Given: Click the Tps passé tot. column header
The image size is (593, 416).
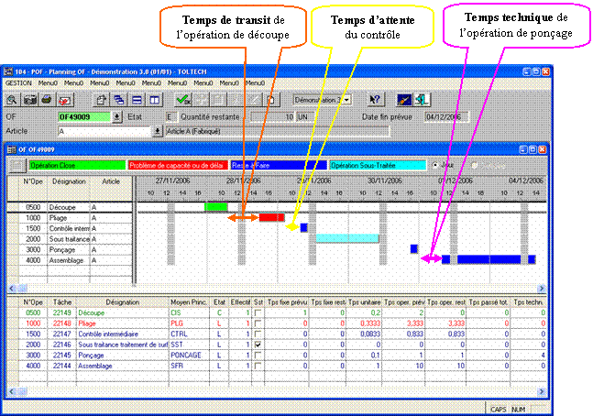Looking at the screenshot, I should 489,302.
